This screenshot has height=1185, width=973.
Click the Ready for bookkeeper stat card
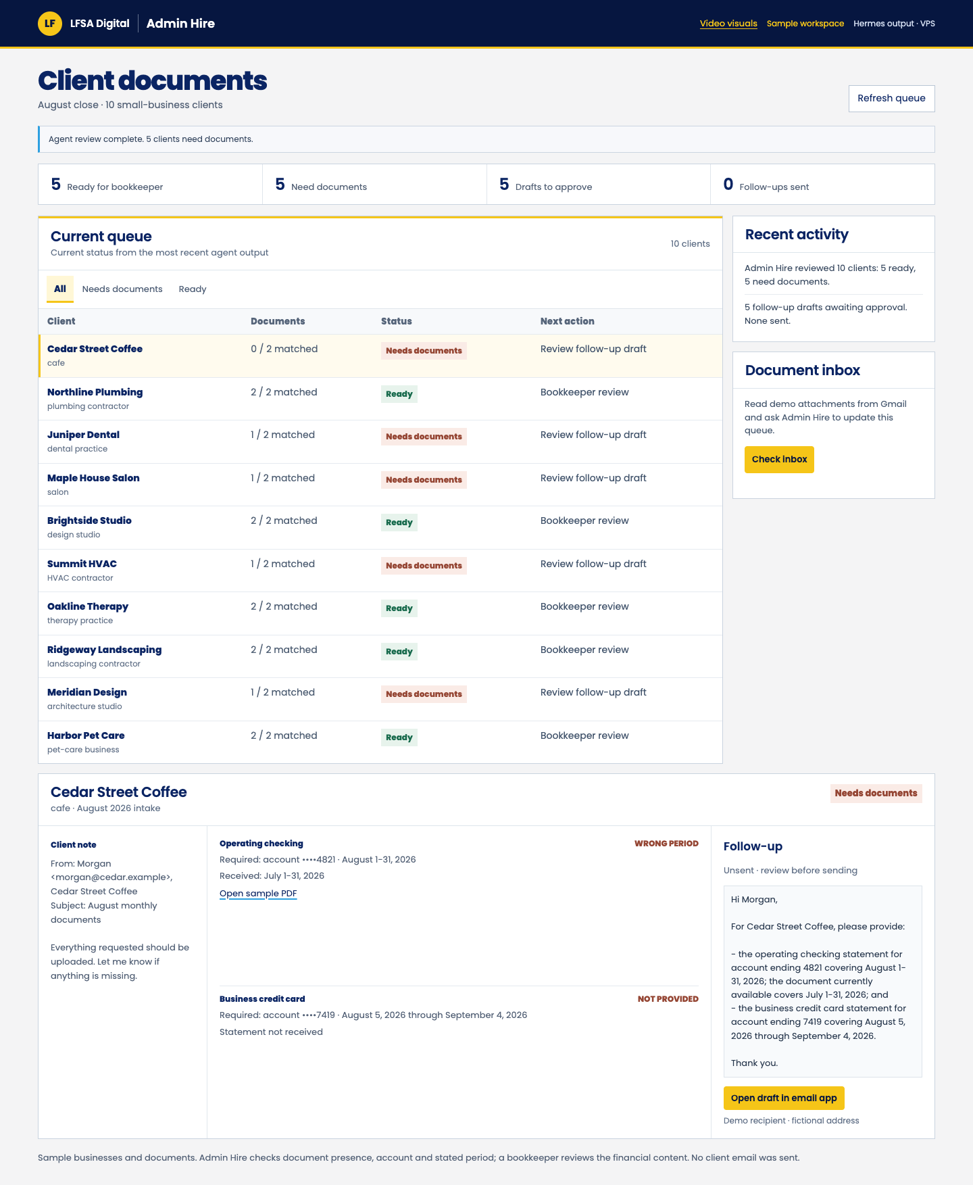pos(150,185)
